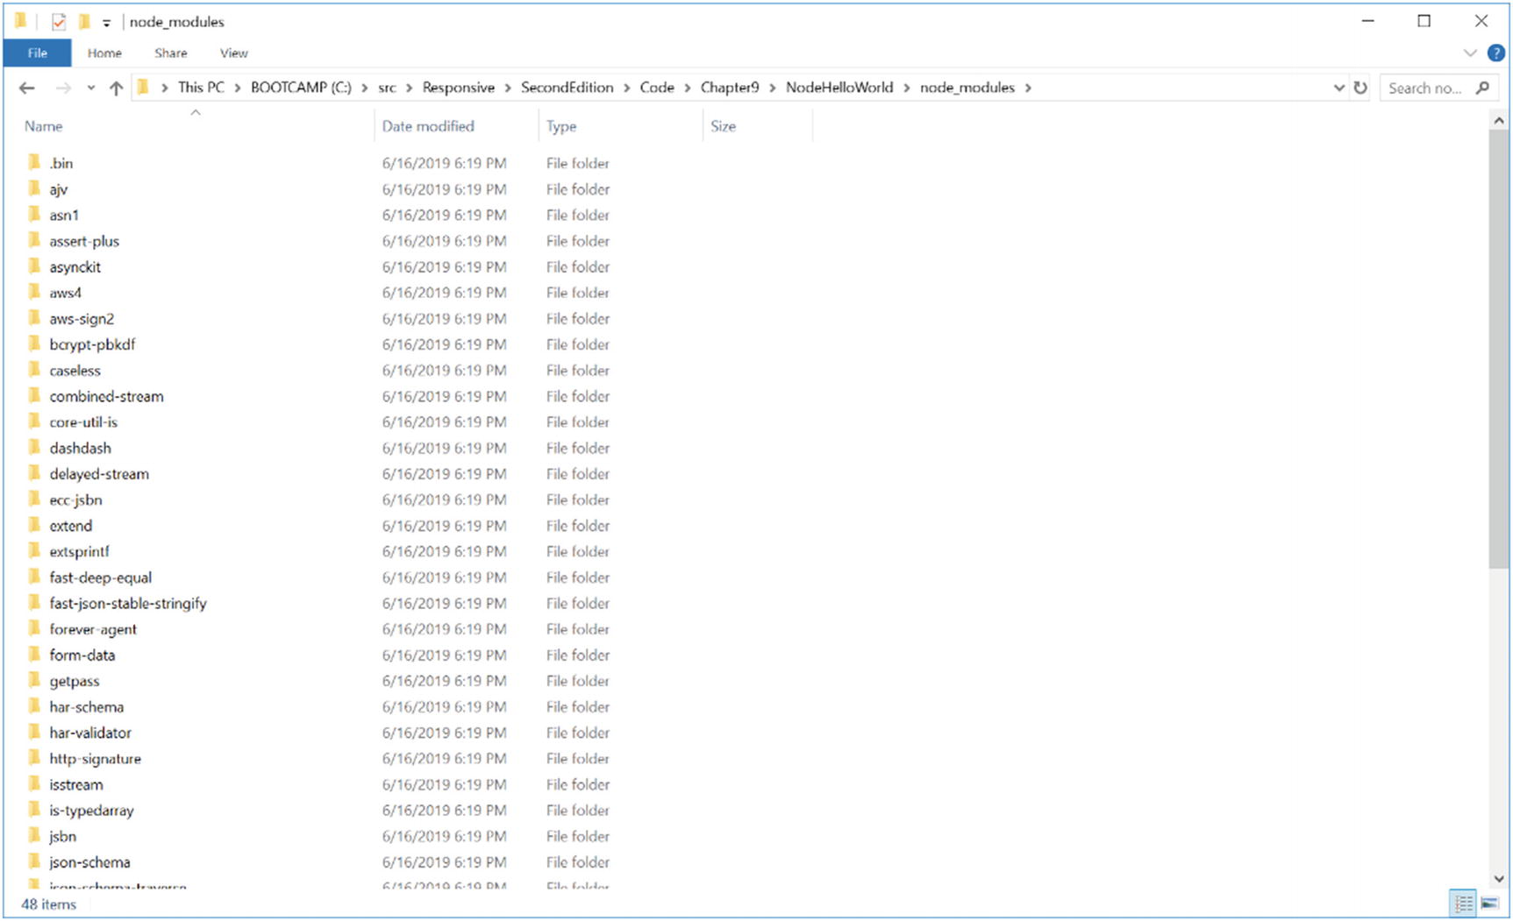The image size is (1513, 921).
Task: Select the is-typedarray folder name
Action: pos(91,811)
